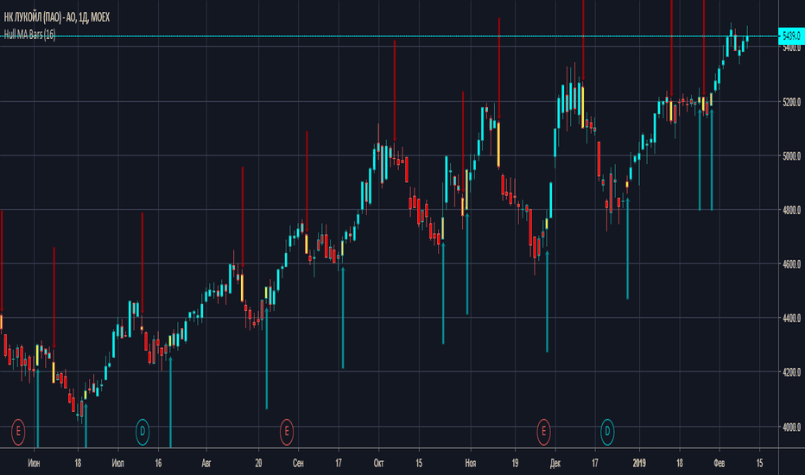Click the Июл date label

[117, 463]
